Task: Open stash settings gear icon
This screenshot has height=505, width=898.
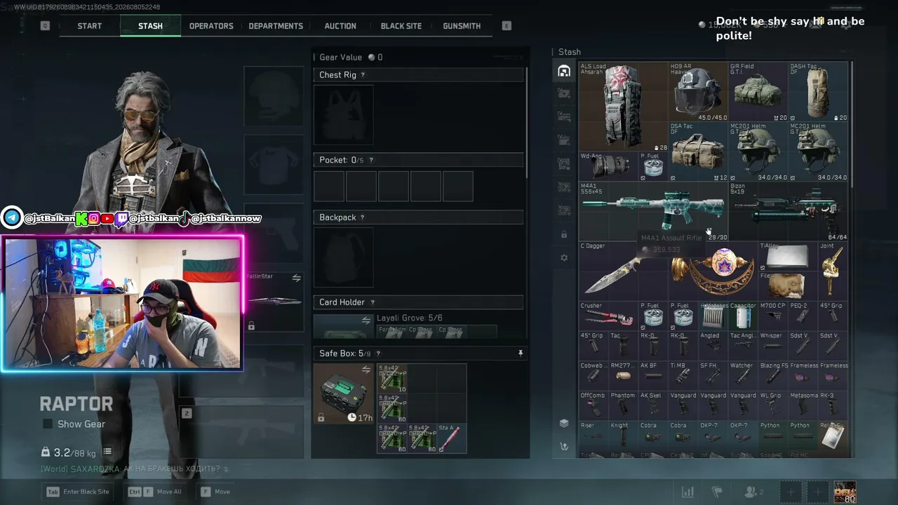Action: pos(564,258)
